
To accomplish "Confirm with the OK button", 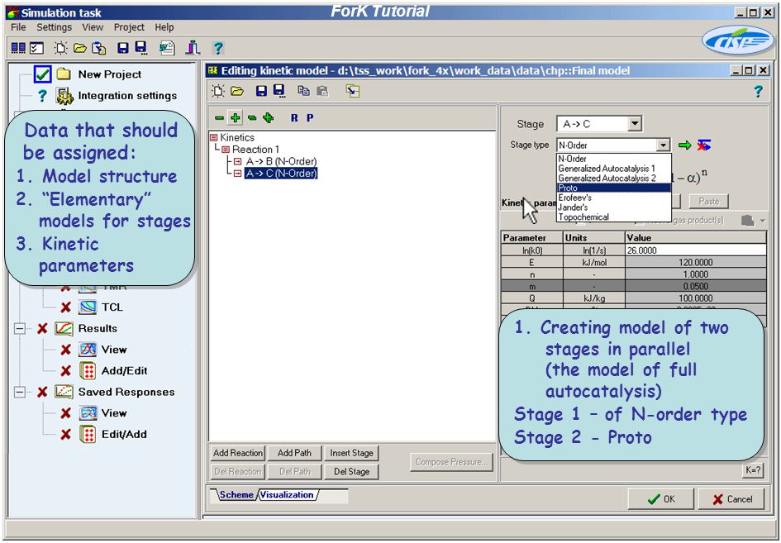I will click(661, 499).
